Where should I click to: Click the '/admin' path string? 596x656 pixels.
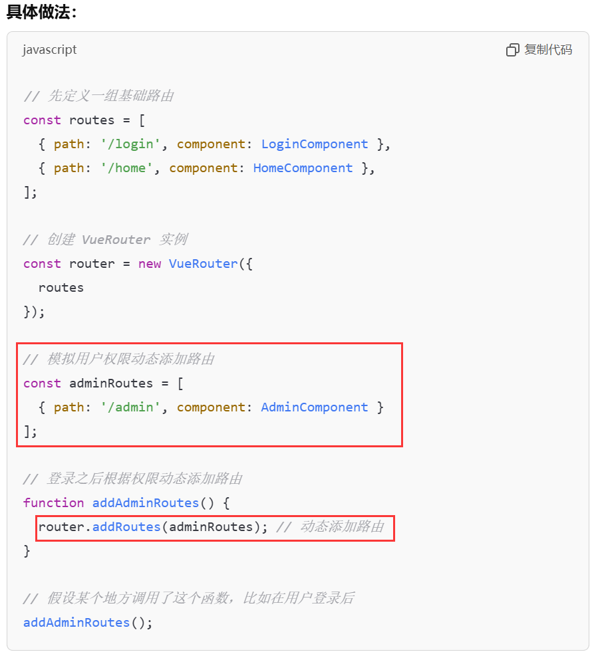point(130,407)
